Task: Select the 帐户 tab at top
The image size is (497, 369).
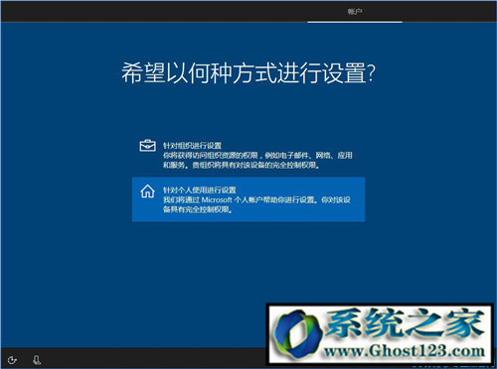Action: 355,12
